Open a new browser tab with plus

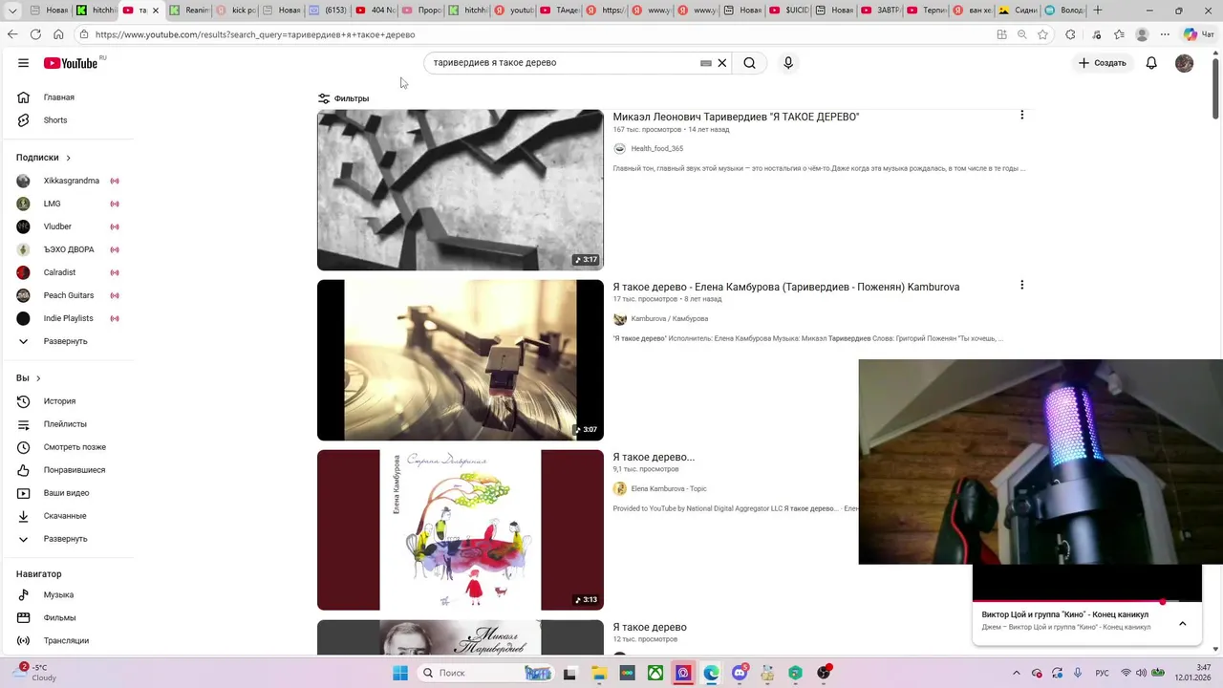click(1097, 11)
